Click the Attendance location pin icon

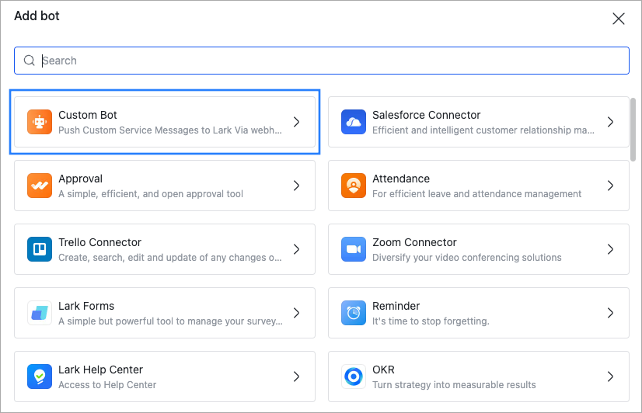pos(354,186)
